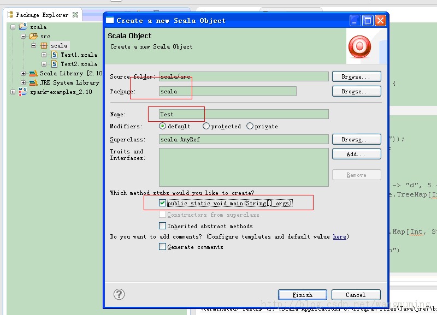This screenshot has height=315, width=437.
Task: Expand the Test2.scala node
Action: coord(44,64)
